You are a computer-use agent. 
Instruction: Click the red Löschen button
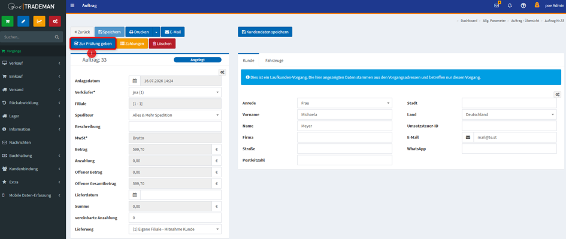click(x=162, y=43)
